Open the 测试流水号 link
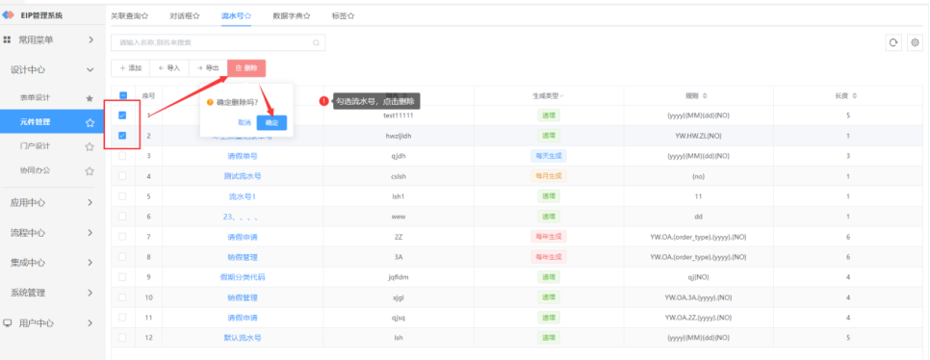This screenshot has width=930, height=360. (243, 176)
